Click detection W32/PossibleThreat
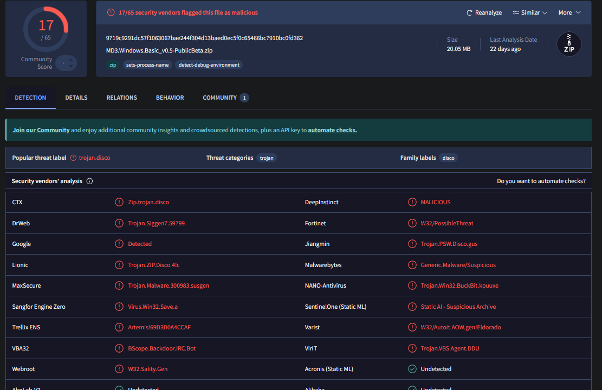The width and height of the screenshot is (602, 390). (x=447, y=223)
